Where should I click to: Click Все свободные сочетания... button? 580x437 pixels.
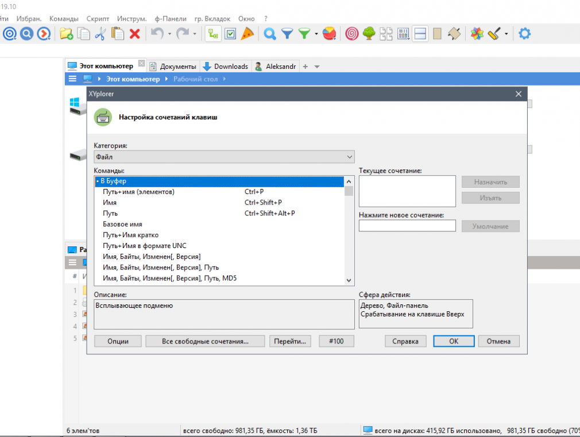(205, 341)
